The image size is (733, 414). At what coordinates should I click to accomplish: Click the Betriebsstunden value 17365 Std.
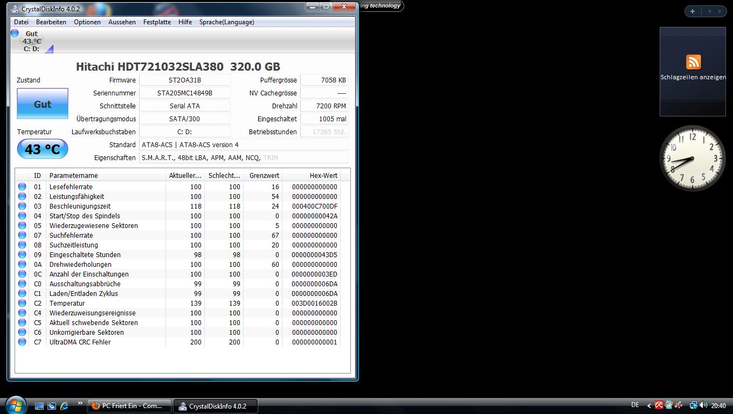(x=324, y=132)
